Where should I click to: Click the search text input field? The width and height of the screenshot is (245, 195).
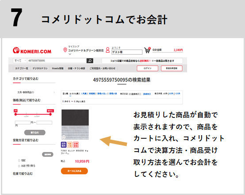[x=57, y=61]
